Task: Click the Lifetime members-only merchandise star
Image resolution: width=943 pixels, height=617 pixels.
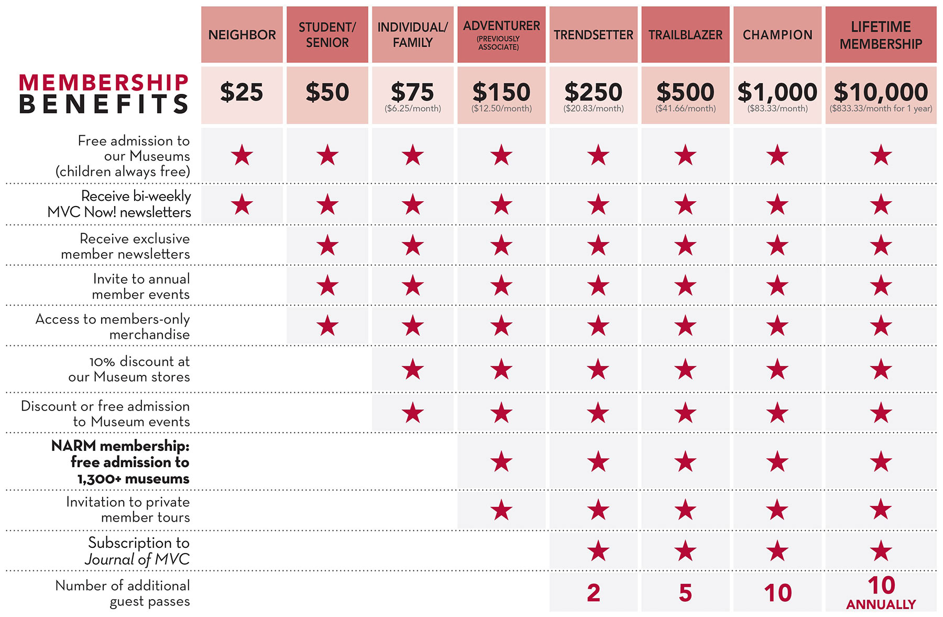Action: coord(881,326)
